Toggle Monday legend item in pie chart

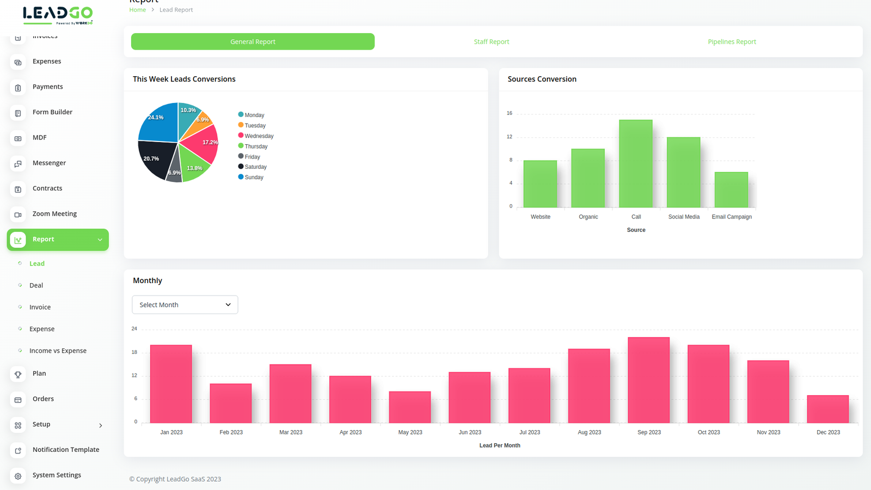[x=251, y=115]
